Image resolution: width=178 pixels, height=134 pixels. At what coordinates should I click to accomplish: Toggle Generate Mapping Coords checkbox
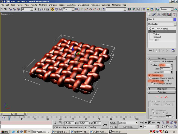point(150,78)
